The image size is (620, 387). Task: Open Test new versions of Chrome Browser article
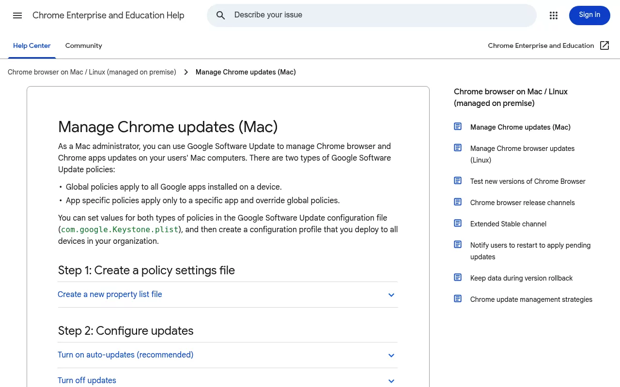pos(528,181)
